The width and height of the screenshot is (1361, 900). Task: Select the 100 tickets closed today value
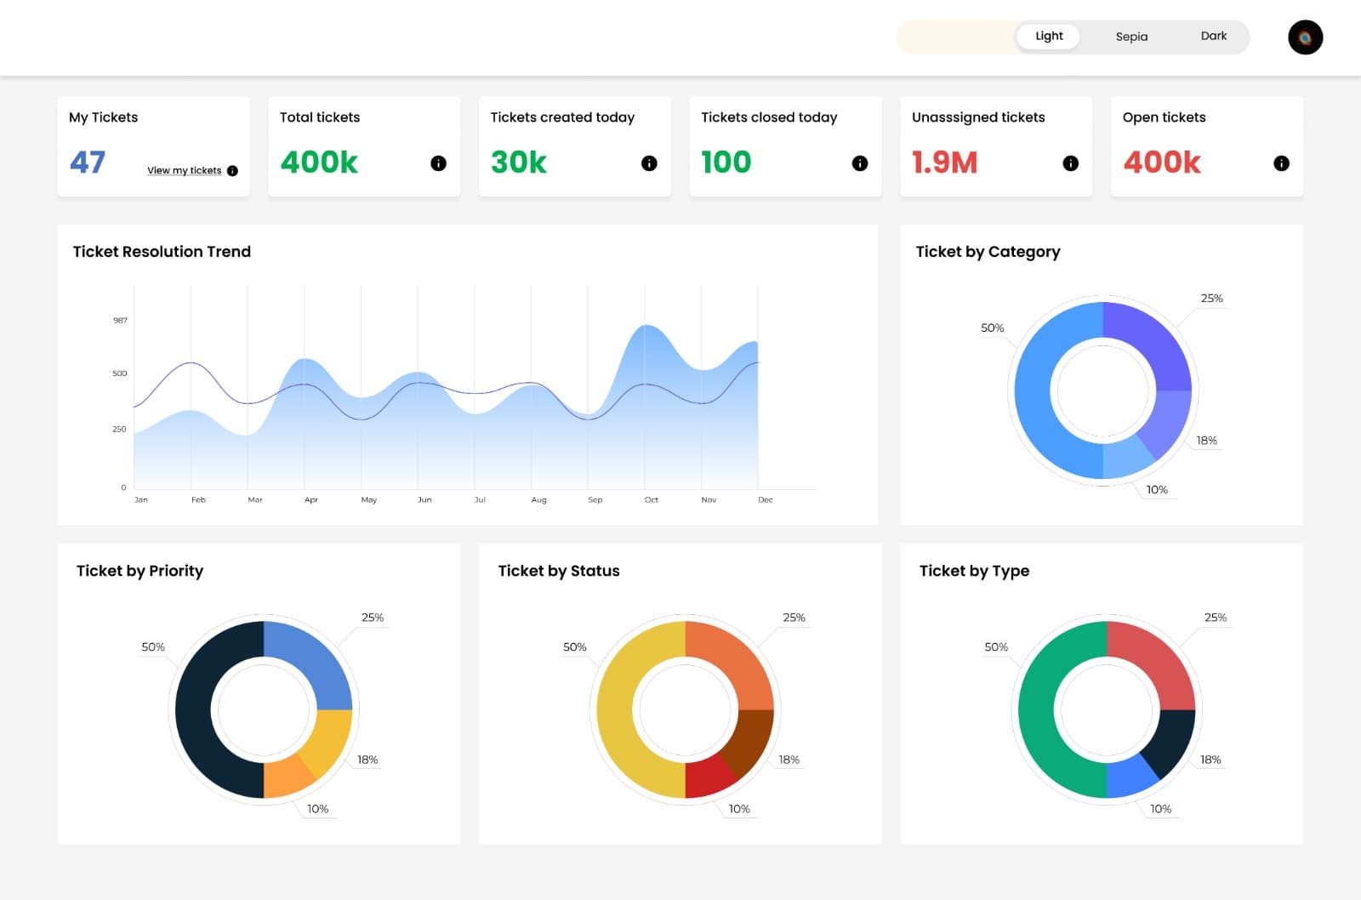pos(726,162)
